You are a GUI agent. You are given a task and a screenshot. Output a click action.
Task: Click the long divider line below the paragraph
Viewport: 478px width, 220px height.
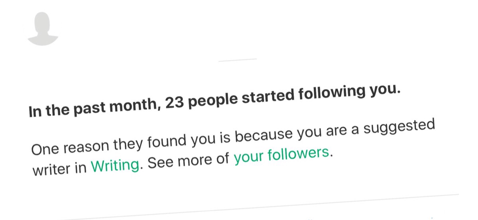[259, 206]
